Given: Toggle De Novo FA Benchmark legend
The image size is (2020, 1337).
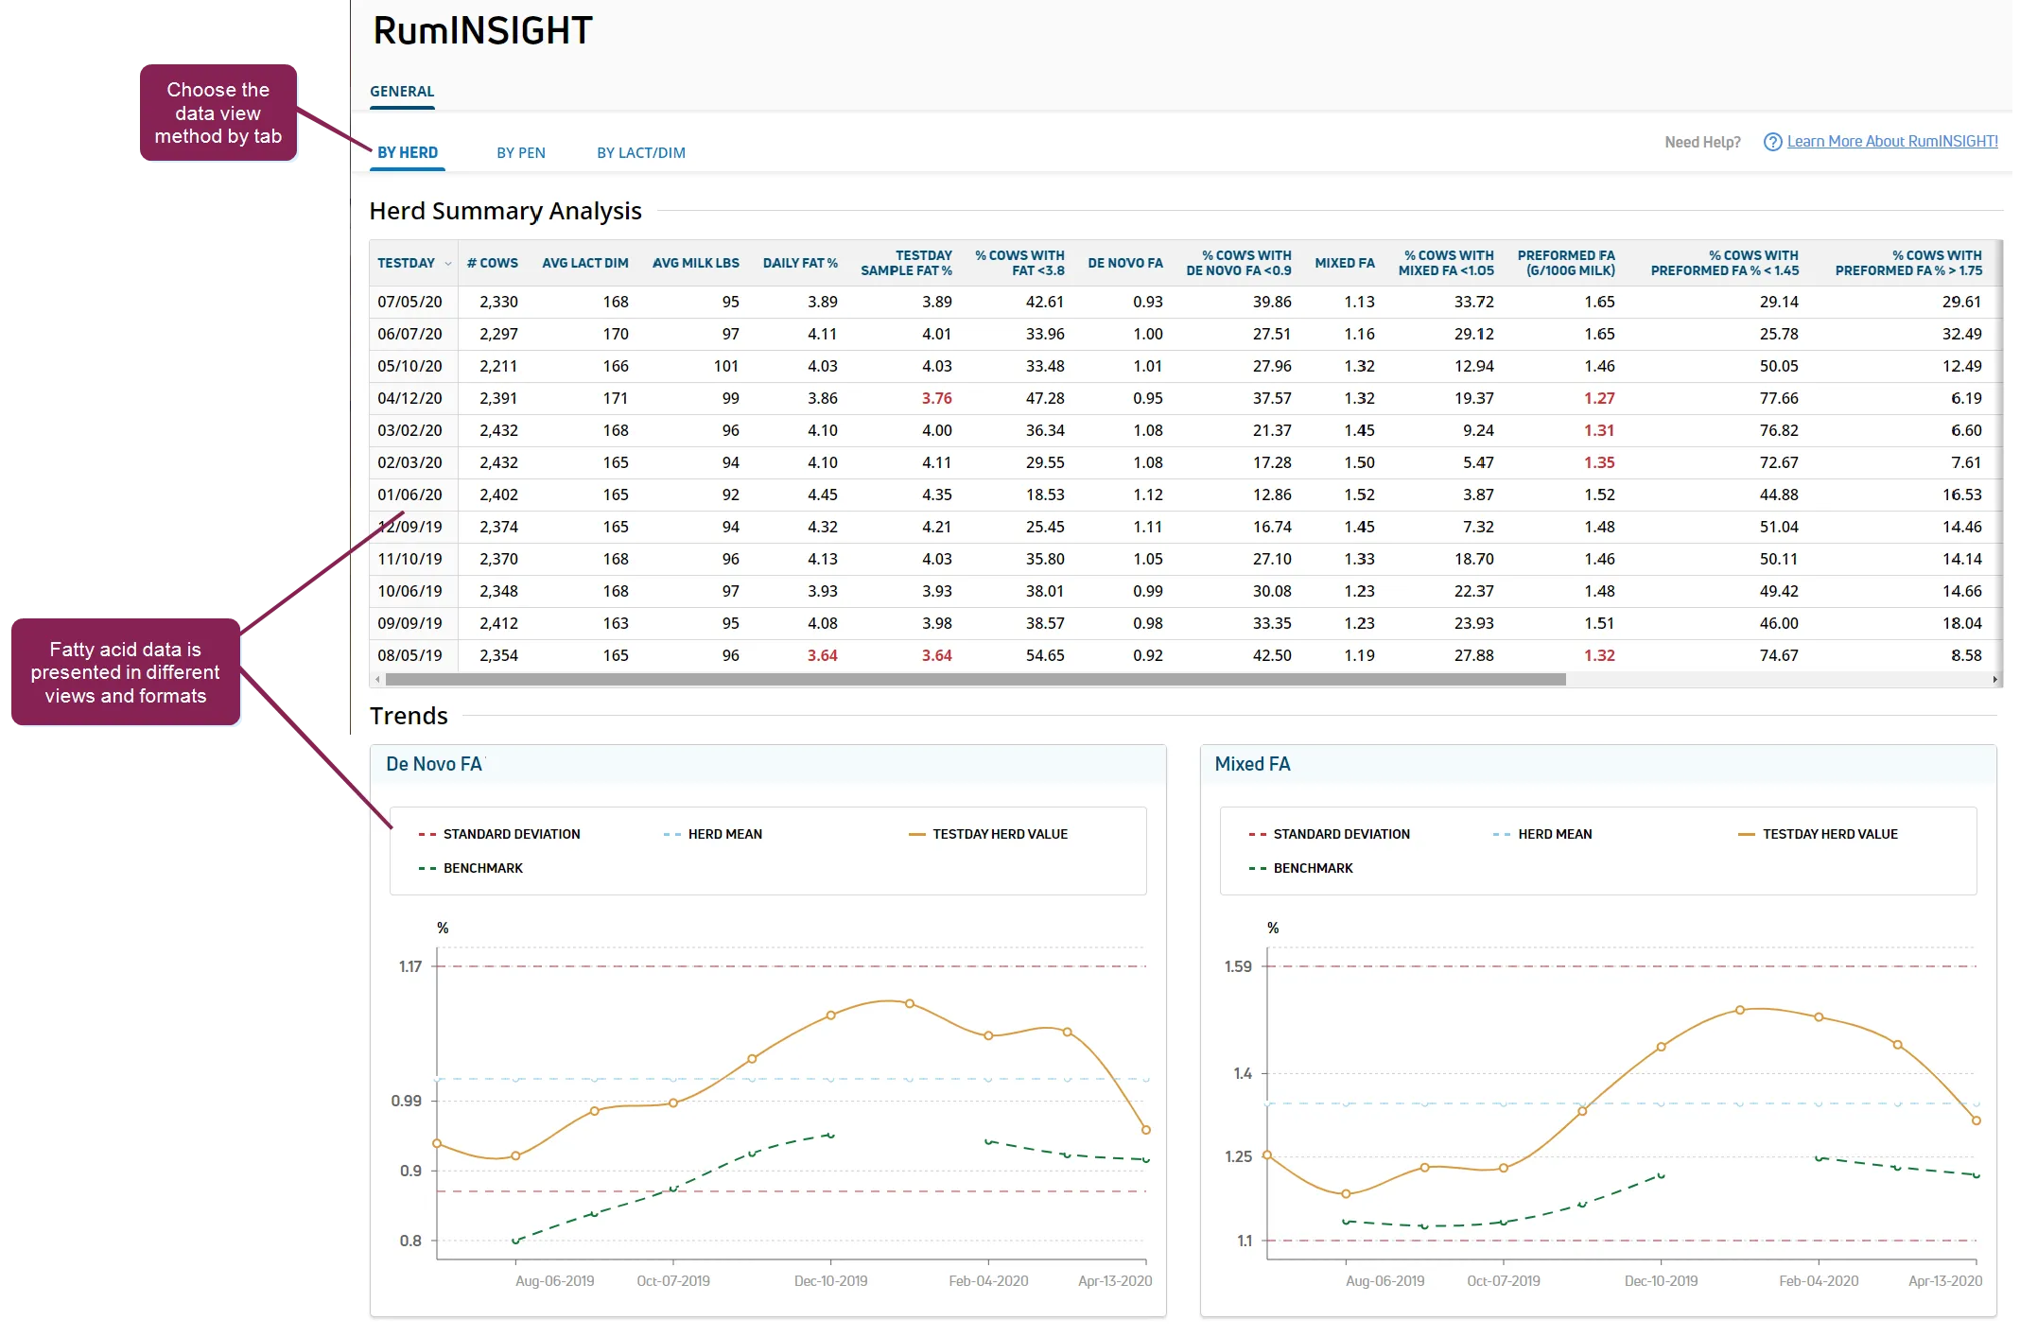Looking at the screenshot, I should click(471, 869).
